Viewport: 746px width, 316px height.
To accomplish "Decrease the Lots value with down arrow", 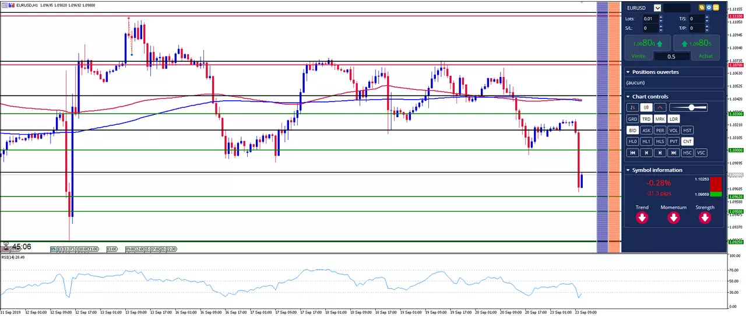I will click(x=661, y=21).
